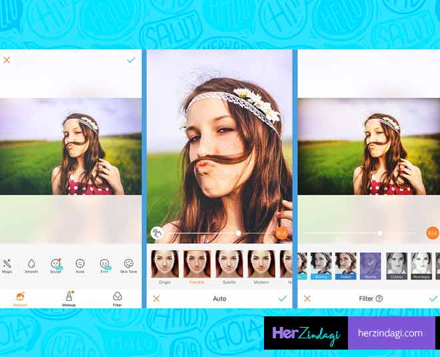The height and width of the screenshot is (357, 440).
Task: Switch to the Makeup tab
Action: click(69, 298)
